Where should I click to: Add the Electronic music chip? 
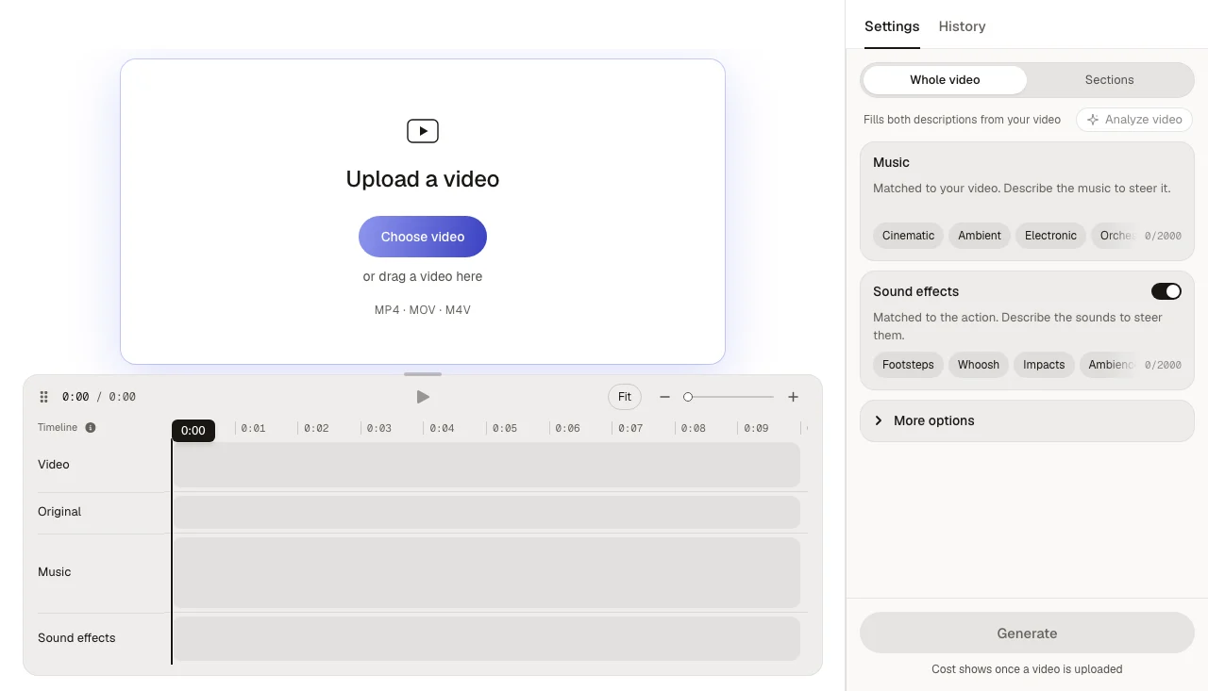tap(1050, 236)
